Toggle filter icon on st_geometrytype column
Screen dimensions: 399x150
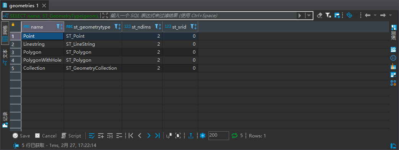116,27
